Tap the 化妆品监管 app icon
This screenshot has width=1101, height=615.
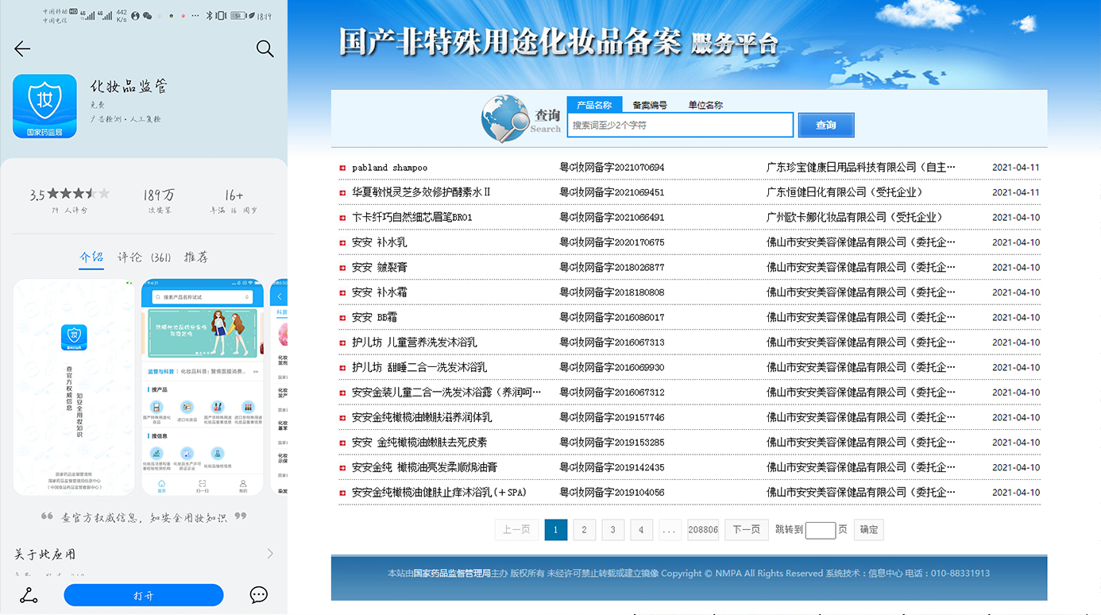44,106
